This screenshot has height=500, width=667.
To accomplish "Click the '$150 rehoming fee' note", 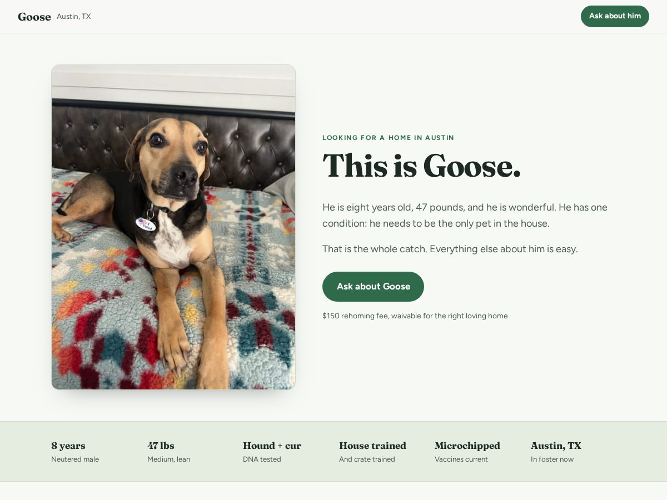I will (415, 316).
